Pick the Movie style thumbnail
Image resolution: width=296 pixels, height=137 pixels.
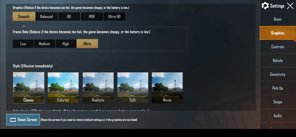tap(167, 88)
